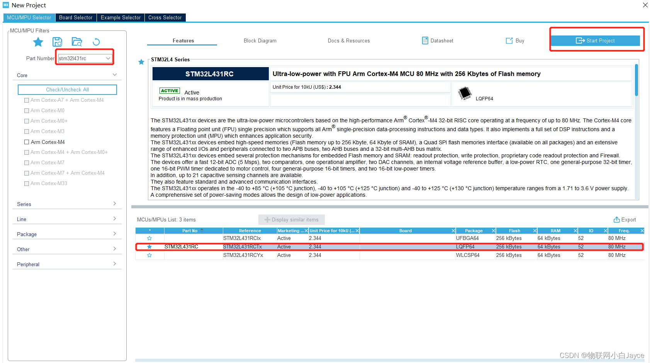The height and width of the screenshot is (363, 650).
Task: Click the filled star for STM32L431RCTx row
Action: pyautogui.click(x=149, y=247)
